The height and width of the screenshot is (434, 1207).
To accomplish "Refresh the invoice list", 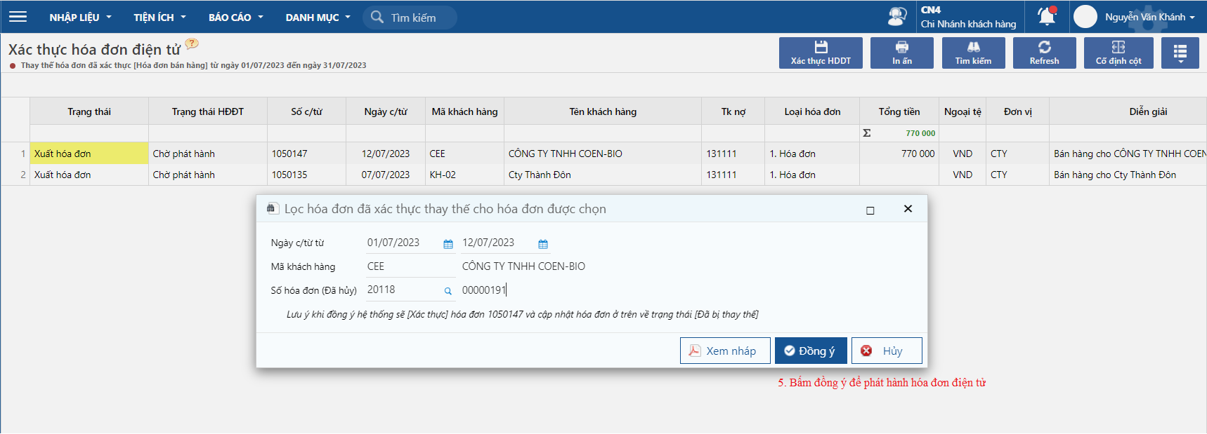I will click(1044, 53).
